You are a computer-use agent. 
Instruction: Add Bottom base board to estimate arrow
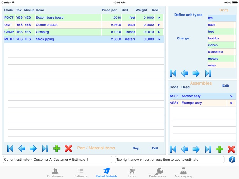coord(159,17)
